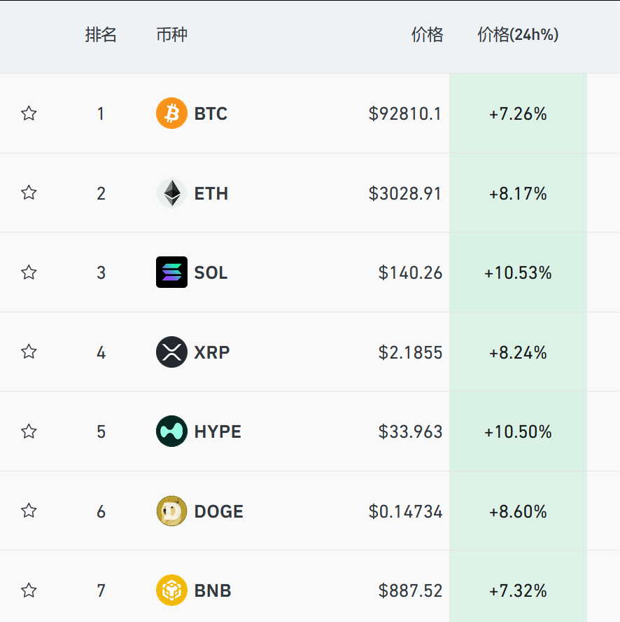Click the Ethereum diamond logo
Viewport: 620px width, 622px height.
[171, 193]
